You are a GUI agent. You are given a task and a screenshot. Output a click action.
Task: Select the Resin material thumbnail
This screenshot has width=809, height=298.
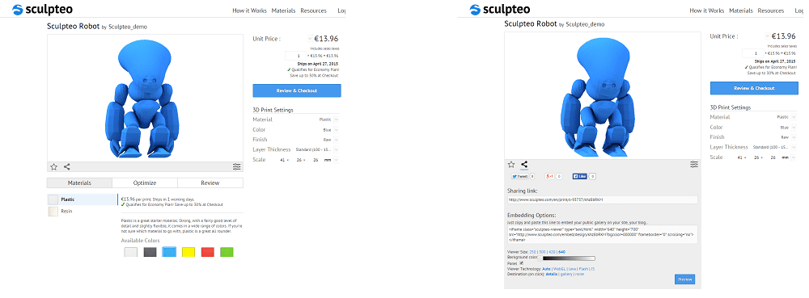pos(53,212)
